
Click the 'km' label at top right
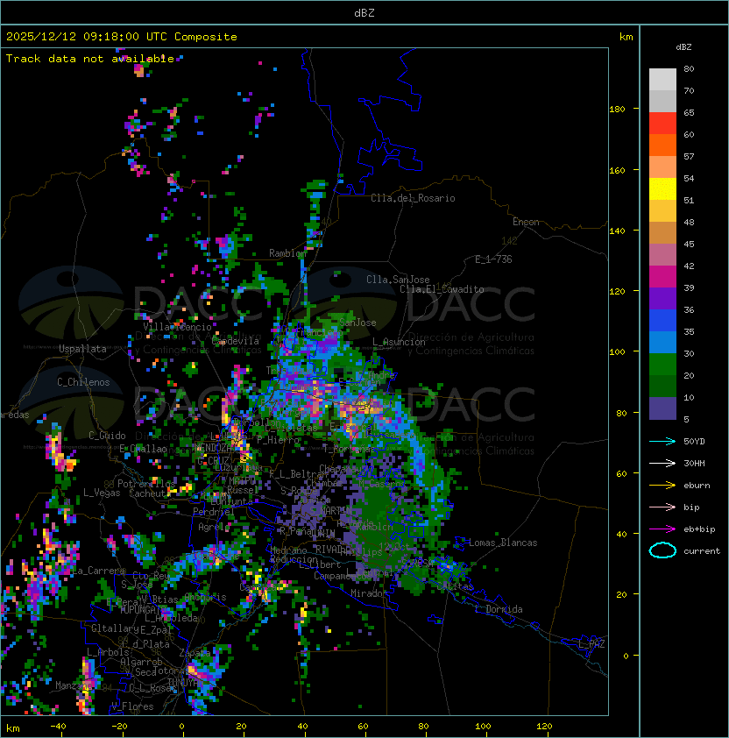click(626, 37)
